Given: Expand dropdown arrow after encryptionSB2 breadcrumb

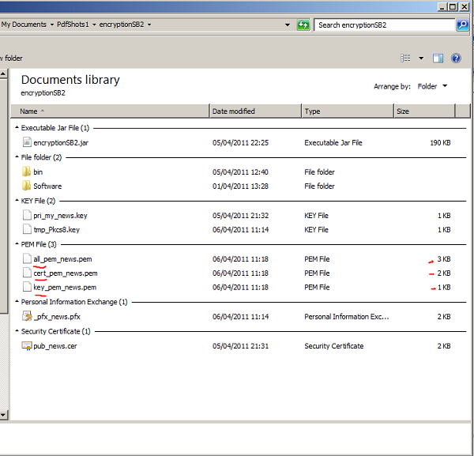Looking at the screenshot, I should 149,24.
